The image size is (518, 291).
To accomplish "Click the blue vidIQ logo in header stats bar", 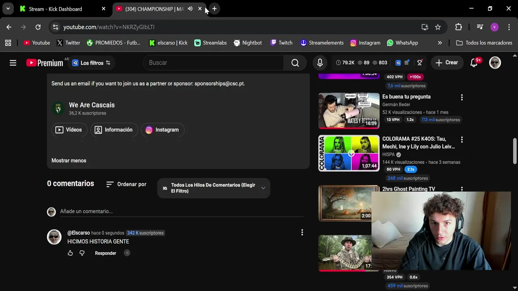I will (398, 63).
